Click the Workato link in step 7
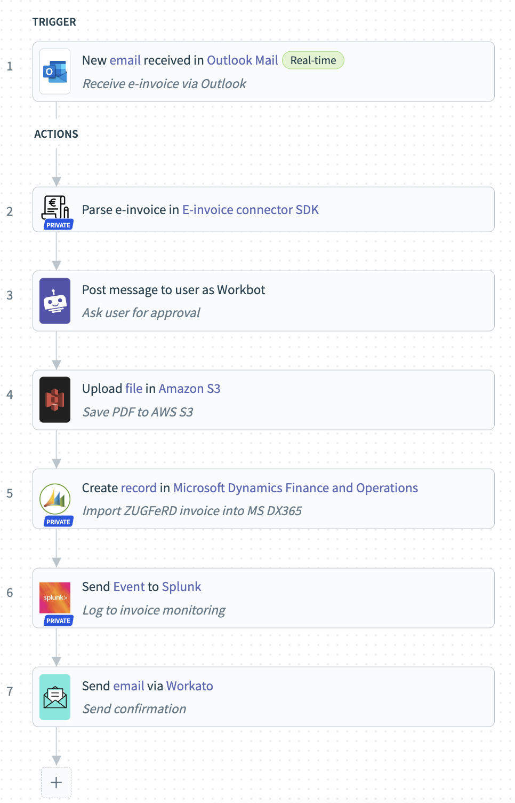Screen dimensions: 515x803 189,686
